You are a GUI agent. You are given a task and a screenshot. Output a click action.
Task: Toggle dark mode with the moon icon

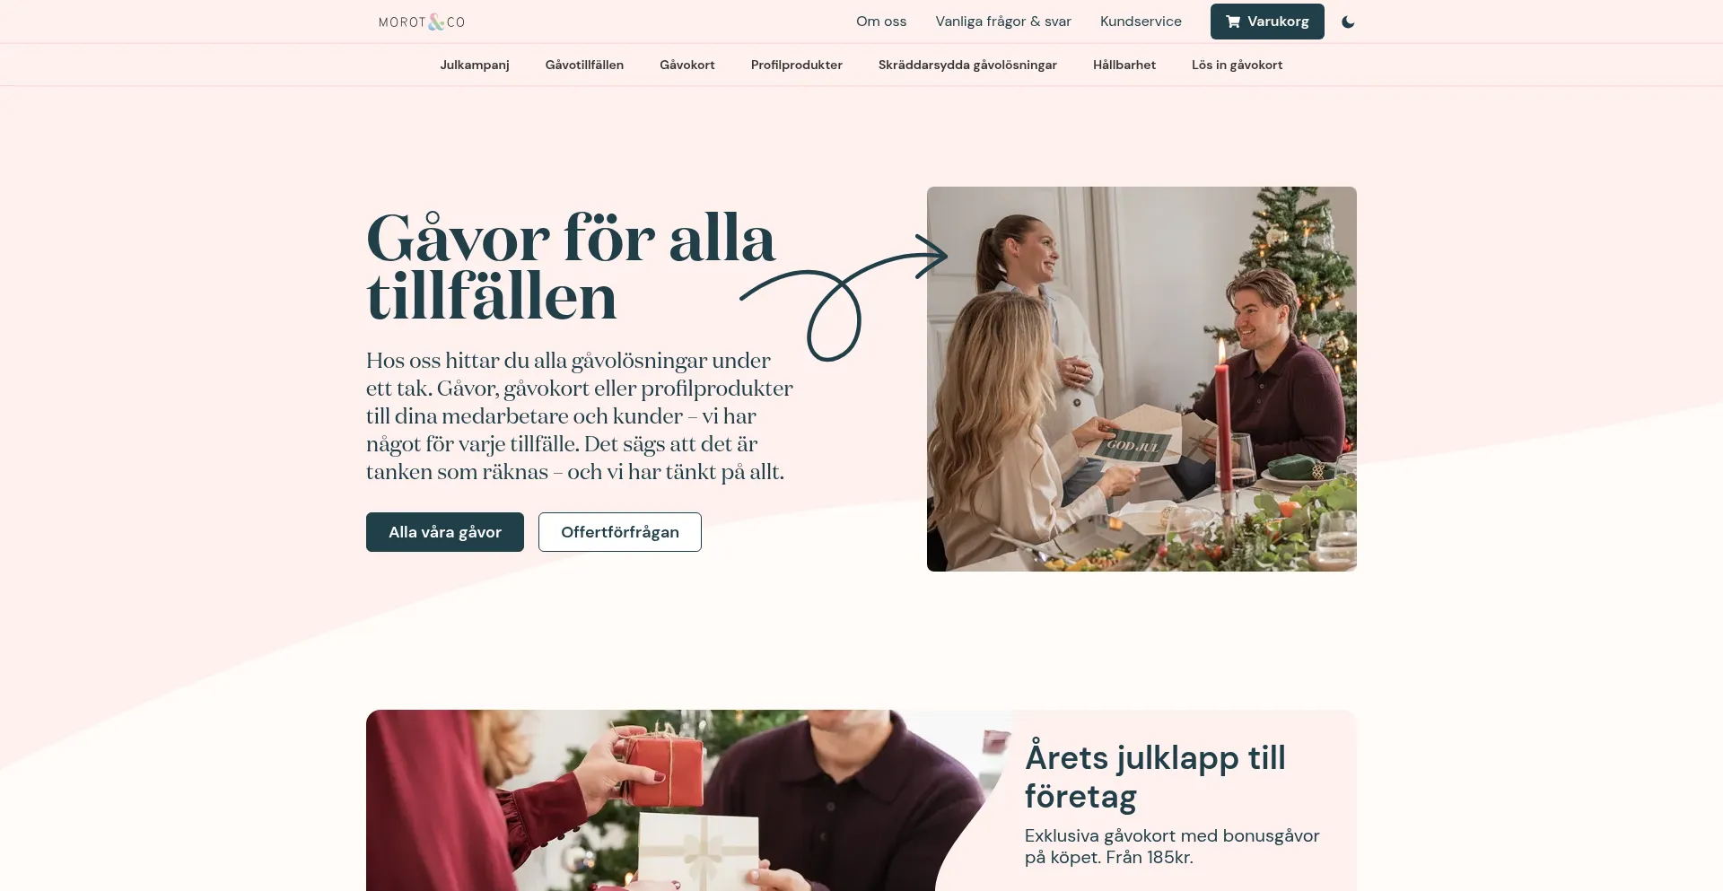coord(1348,22)
